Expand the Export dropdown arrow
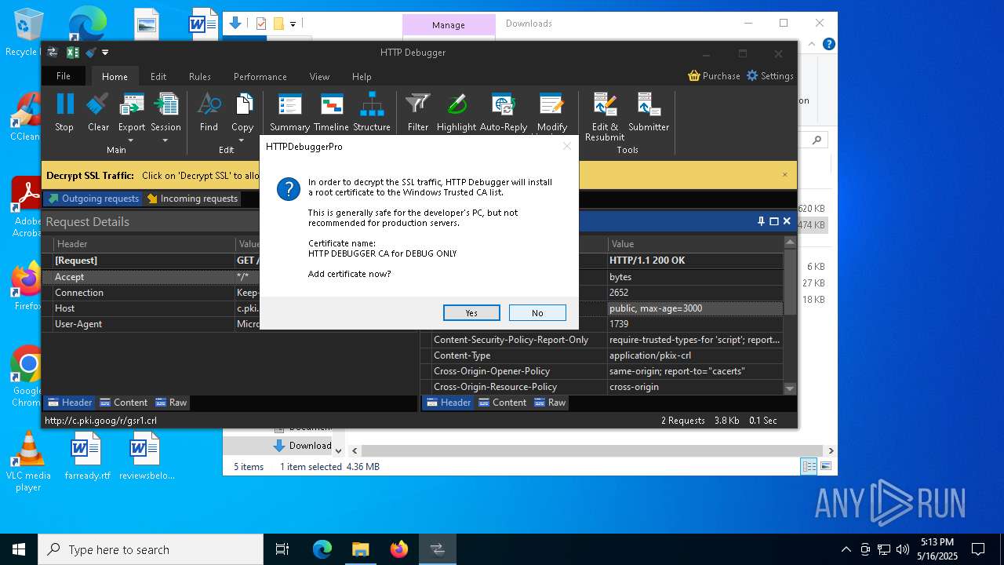 point(131,140)
